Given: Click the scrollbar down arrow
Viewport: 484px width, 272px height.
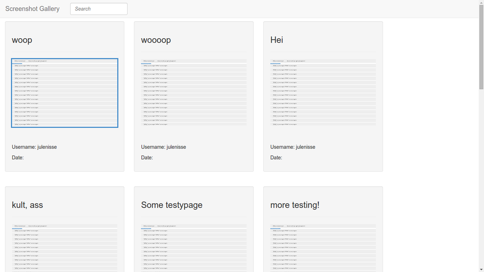Looking at the screenshot, I should [481, 270].
